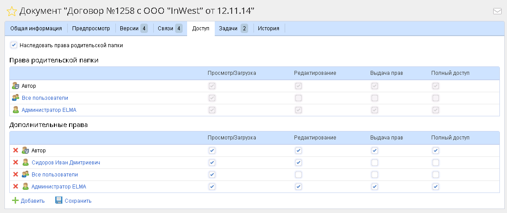
Task: Click the favorite star icon by document title
Action: [12, 11]
